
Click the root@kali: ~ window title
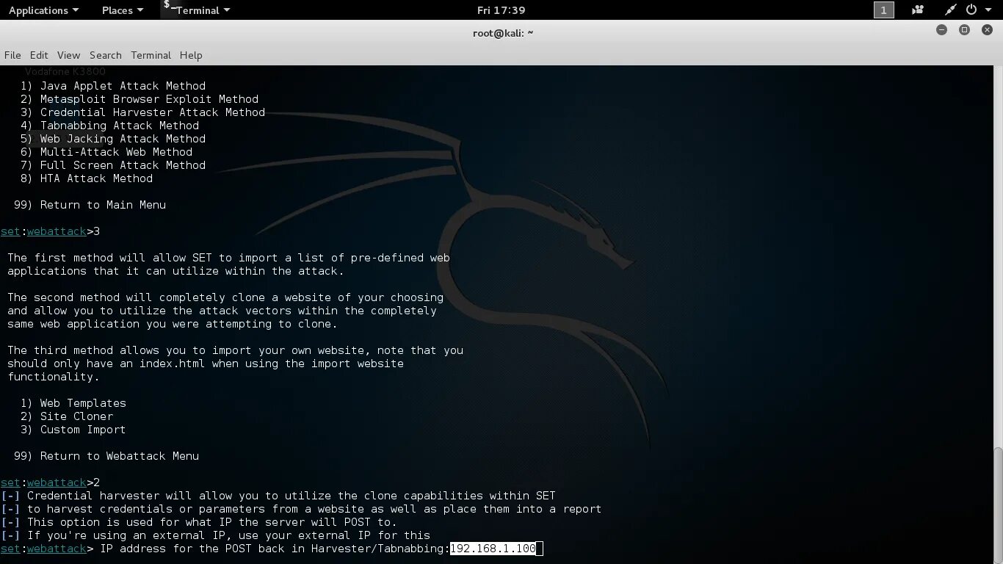(503, 32)
